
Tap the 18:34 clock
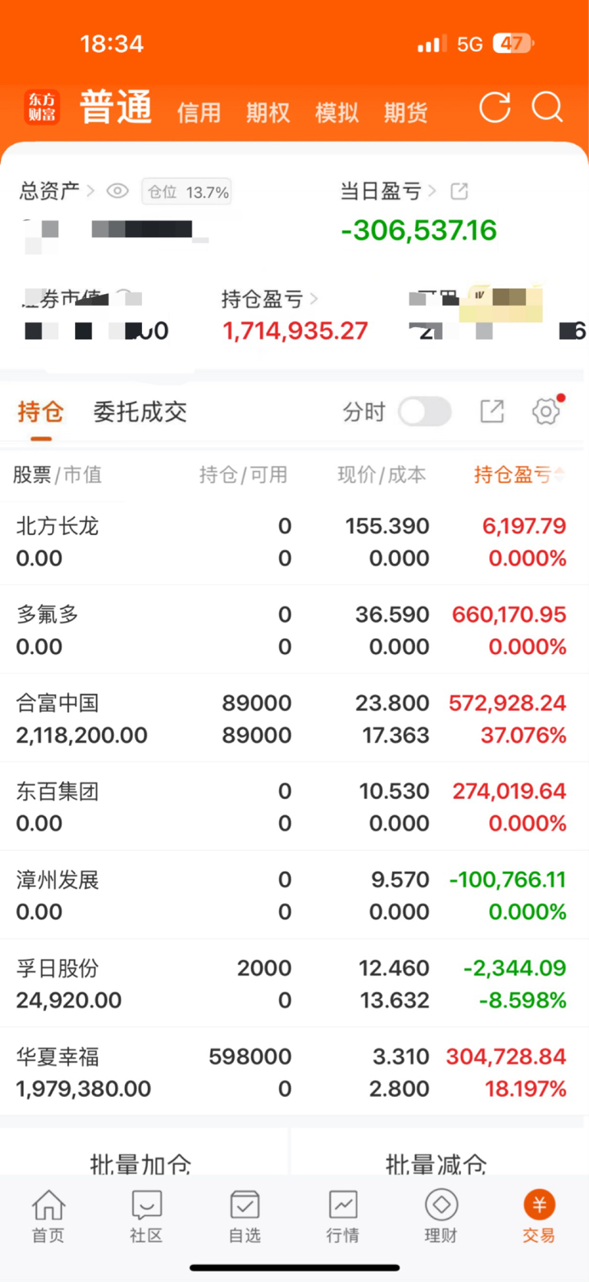pos(112,44)
